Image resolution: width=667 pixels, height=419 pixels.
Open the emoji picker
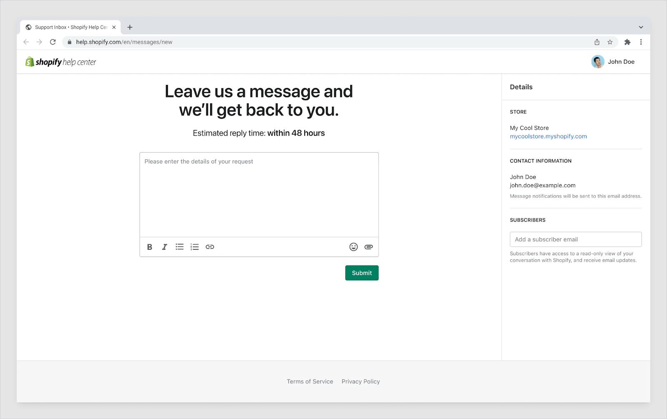[354, 247]
